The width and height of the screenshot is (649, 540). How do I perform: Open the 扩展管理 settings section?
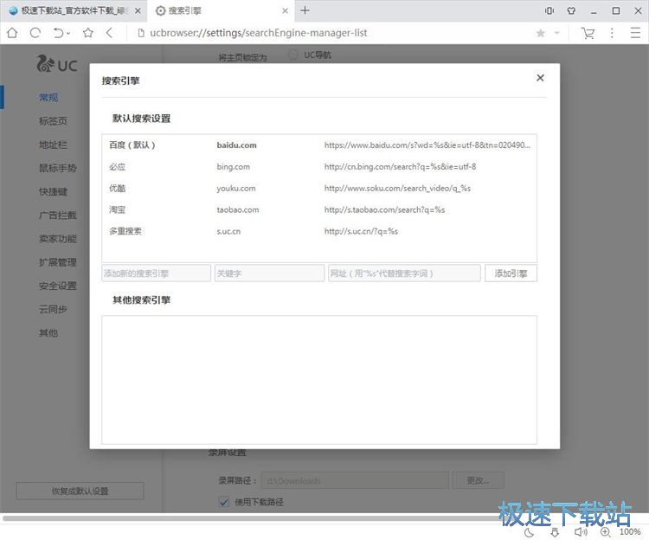tap(57, 262)
